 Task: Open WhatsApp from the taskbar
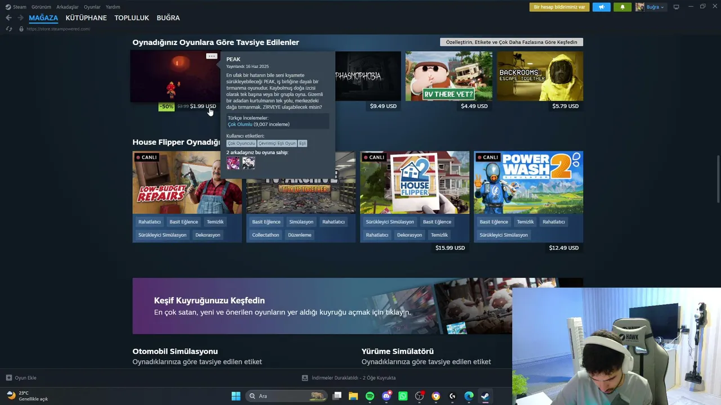click(403, 396)
